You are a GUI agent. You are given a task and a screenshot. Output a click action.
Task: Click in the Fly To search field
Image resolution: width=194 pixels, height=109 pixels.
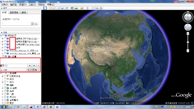[x=17, y=24]
